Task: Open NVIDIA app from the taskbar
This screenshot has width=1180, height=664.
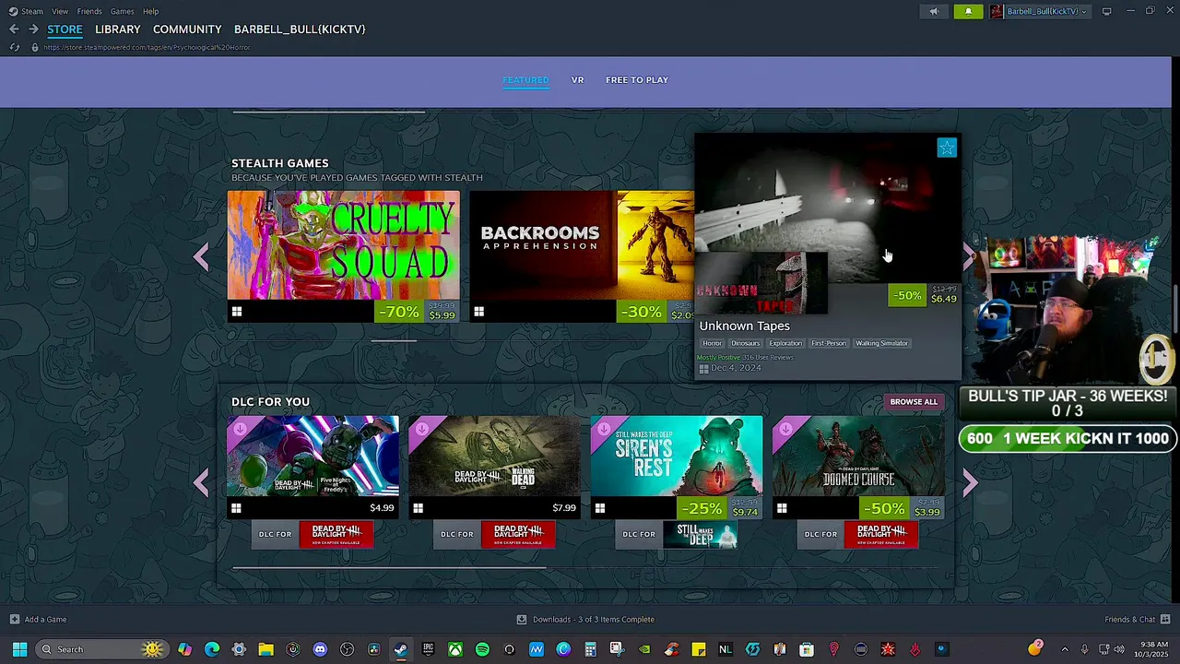Action: [644, 649]
